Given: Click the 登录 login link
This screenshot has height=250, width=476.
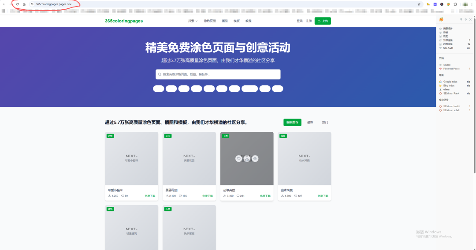Looking at the screenshot, I should pos(300,21).
